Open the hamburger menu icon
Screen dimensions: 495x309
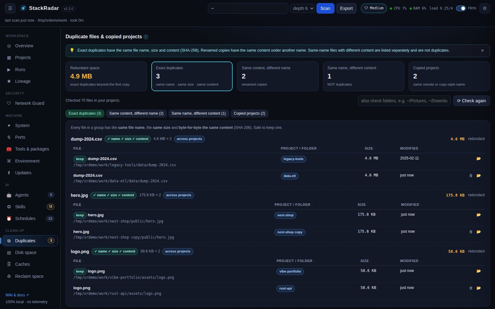click(x=10, y=8)
